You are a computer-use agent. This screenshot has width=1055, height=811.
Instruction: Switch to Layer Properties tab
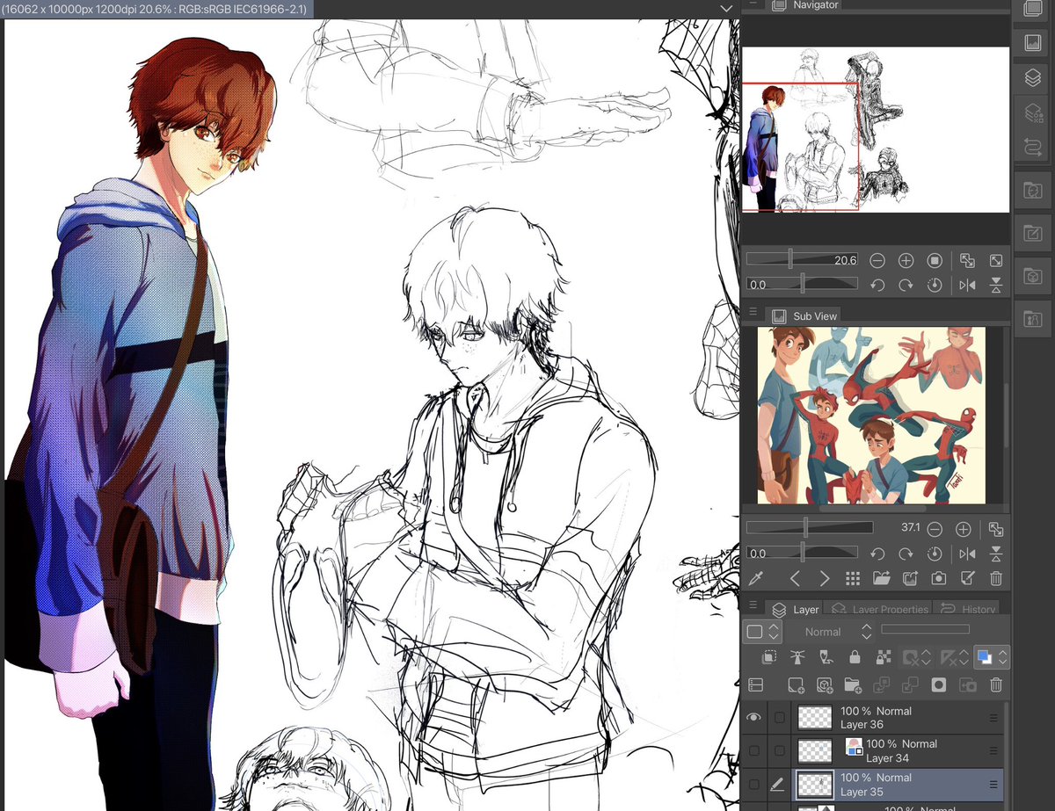click(879, 609)
